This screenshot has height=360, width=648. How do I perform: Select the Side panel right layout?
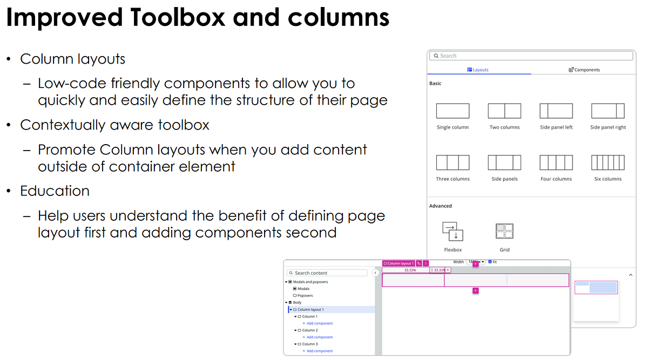(x=608, y=111)
